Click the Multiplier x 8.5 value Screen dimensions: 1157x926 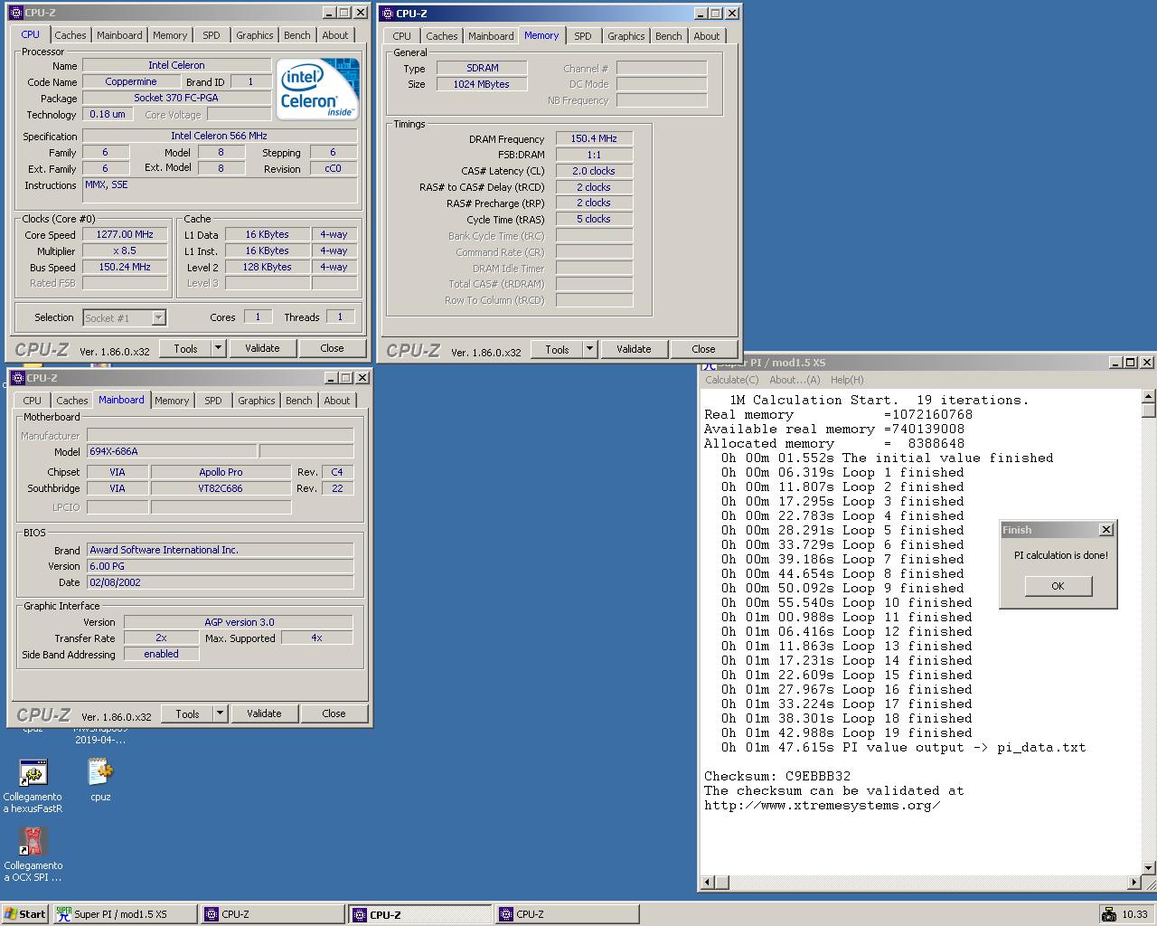point(125,250)
